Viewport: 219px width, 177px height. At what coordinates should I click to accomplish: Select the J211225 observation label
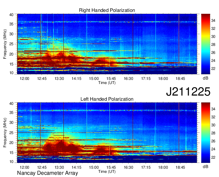click(x=188, y=91)
